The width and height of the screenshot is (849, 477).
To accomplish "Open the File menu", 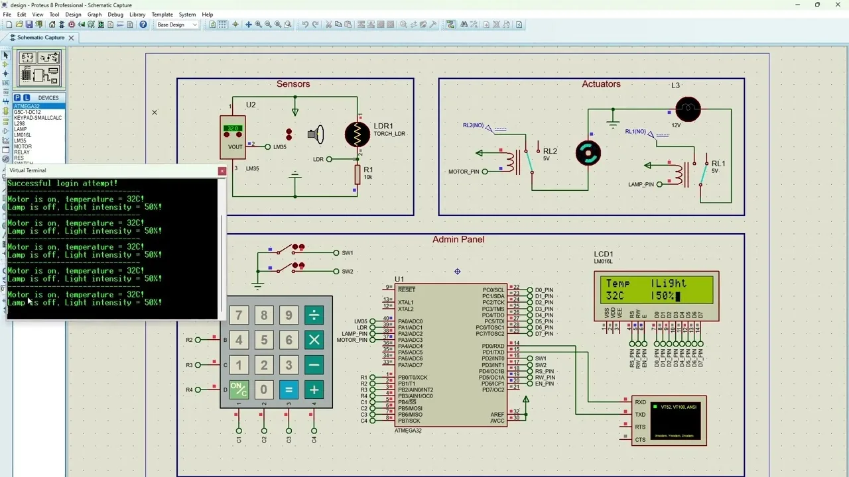I will coord(7,14).
